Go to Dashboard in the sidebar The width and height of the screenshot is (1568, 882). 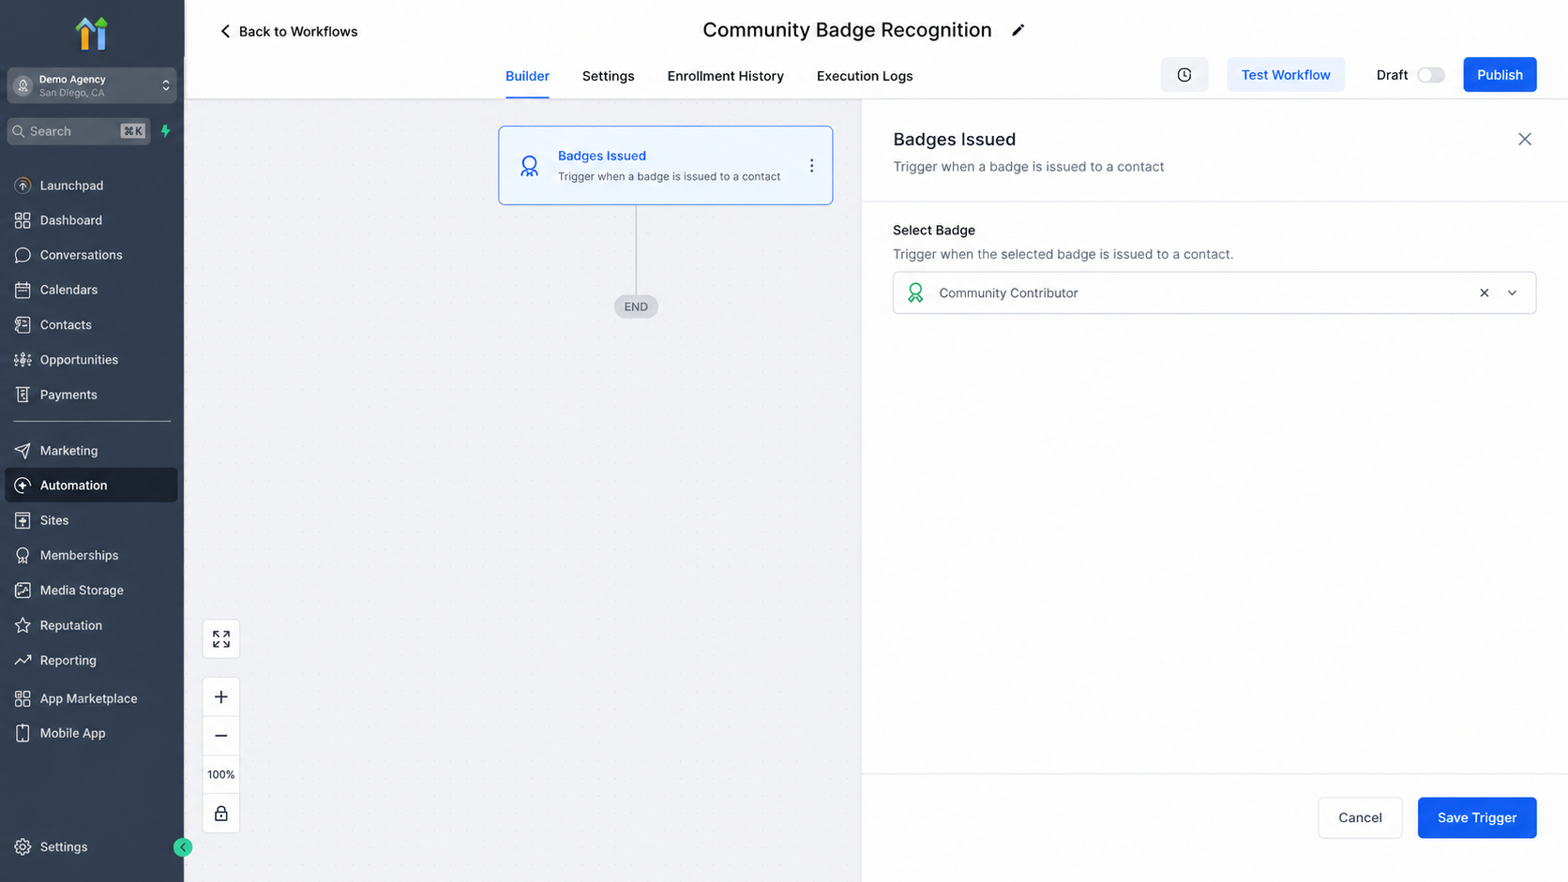[91, 220]
